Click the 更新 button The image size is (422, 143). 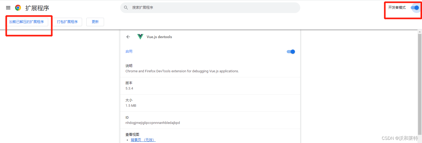point(95,22)
